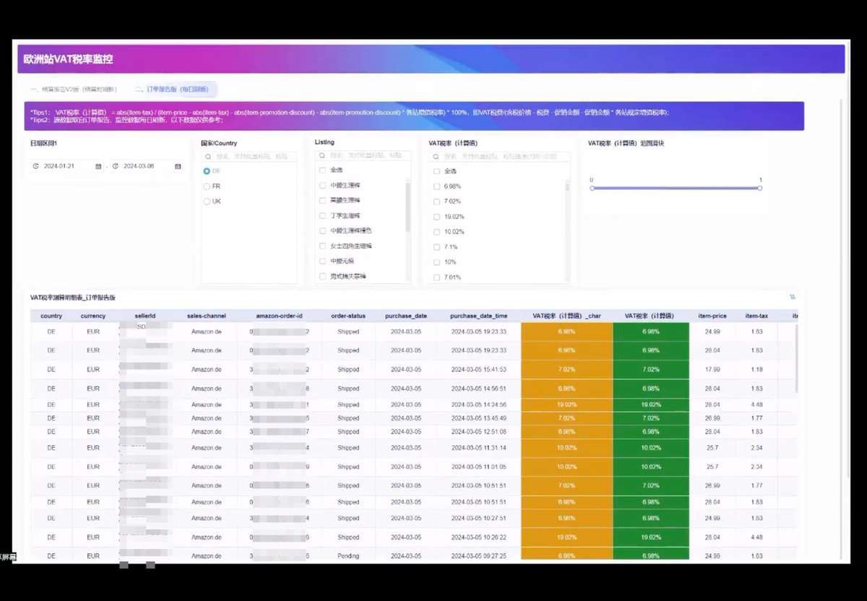This screenshot has width=867, height=601.
Task: Select the UK country radio button
Action: pyautogui.click(x=207, y=202)
